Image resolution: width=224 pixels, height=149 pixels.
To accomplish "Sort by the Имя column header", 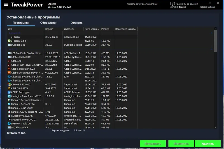I will click(25, 29).
